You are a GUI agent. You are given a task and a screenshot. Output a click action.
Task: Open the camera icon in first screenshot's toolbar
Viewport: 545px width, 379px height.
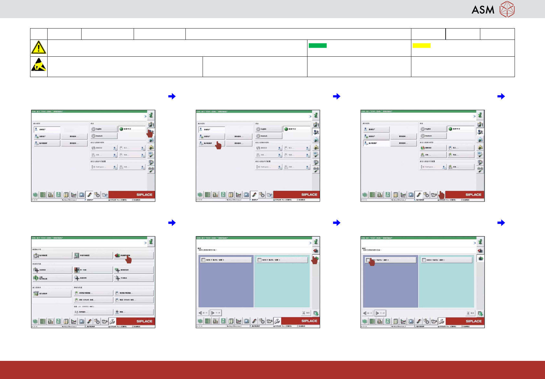pyautogui.click(x=82, y=195)
